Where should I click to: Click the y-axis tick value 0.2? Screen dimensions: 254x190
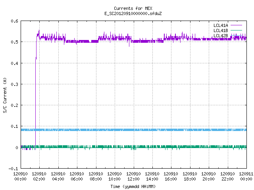click(14, 105)
